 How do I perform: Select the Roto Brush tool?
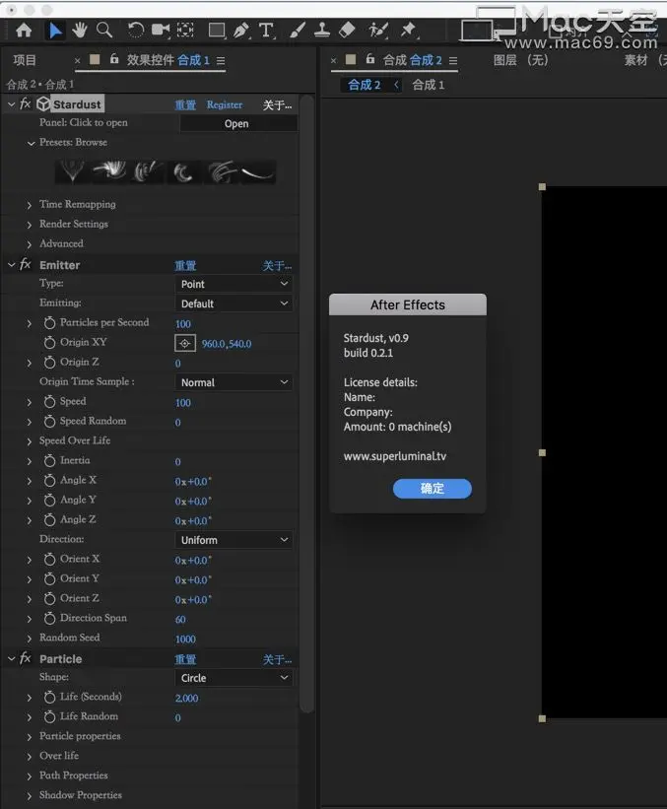coord(377,31)
